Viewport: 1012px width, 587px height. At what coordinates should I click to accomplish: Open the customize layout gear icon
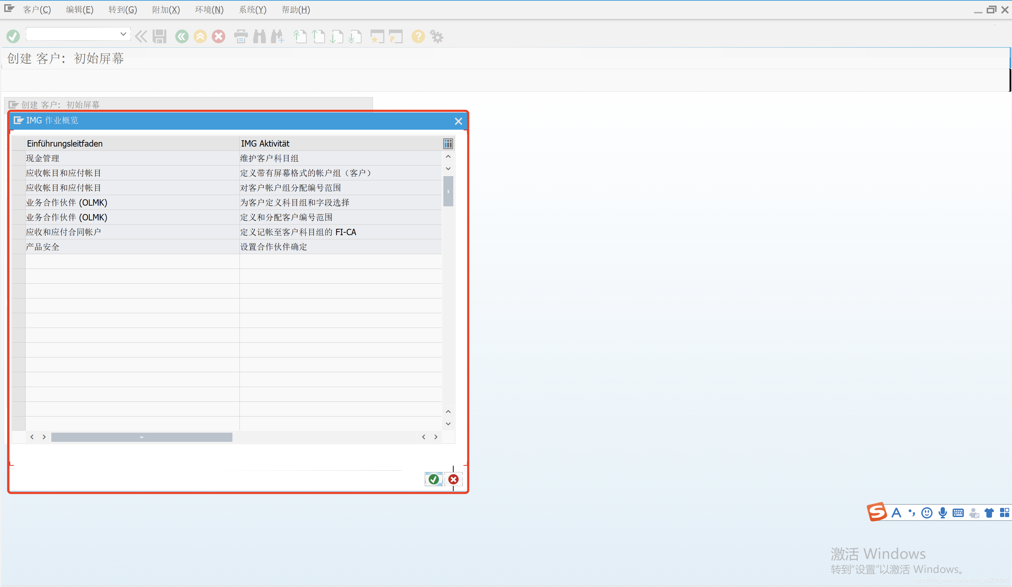tap(436, 37)
